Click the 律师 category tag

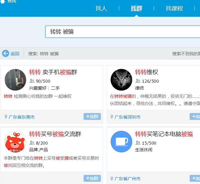pos(139,88)
